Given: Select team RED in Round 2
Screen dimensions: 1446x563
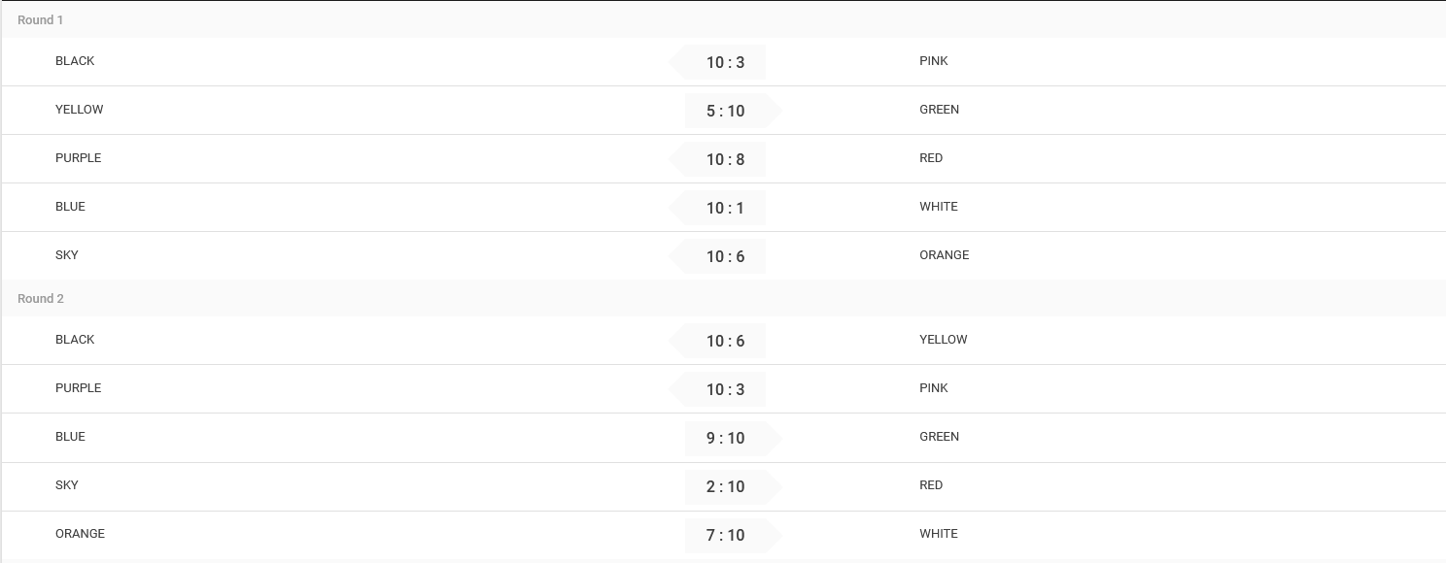Looking at the screenshot, I should [x=931, y=485].
